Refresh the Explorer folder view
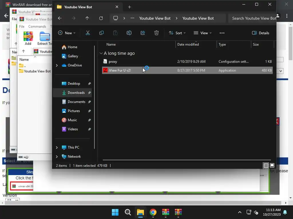 tap(101, 18)
